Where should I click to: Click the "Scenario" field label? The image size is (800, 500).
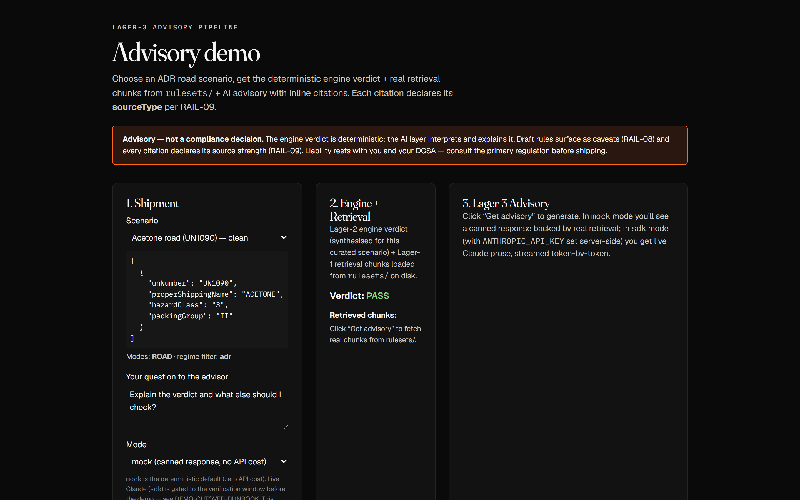tap(142, 221)
